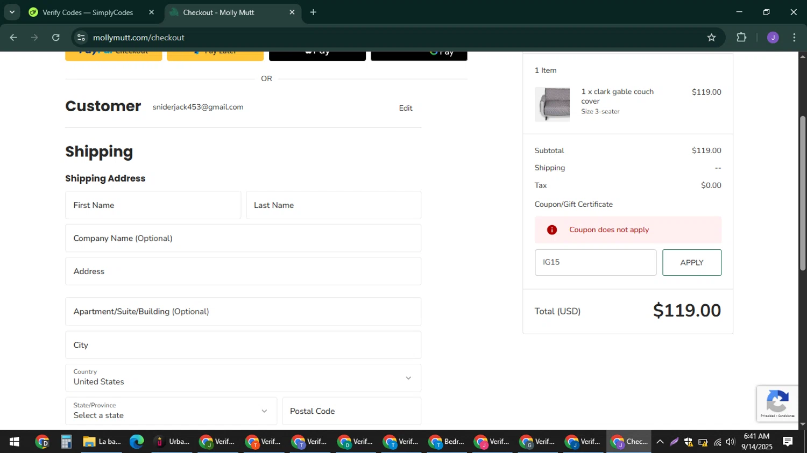
Task: Click the 'Coupon does not apply' message
Action: [609, 229]
